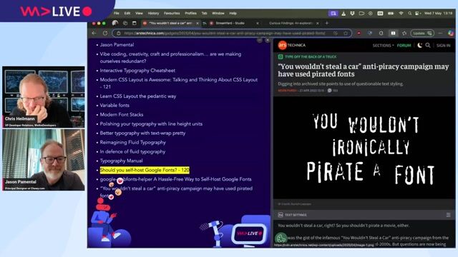Open browser settings and more menu
The image size is (458, 257).
(441, 34)
